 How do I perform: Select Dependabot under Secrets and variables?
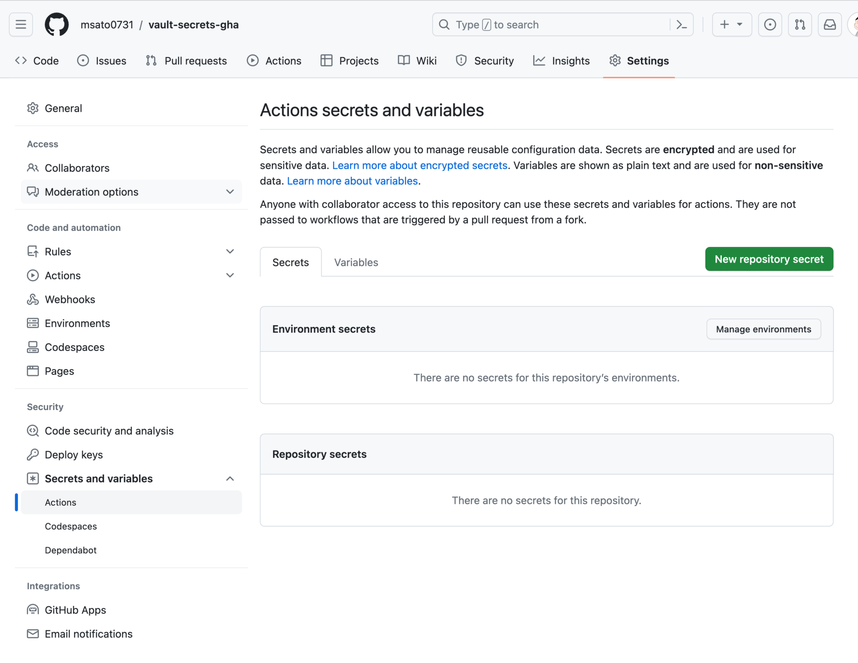coord(71,550)
